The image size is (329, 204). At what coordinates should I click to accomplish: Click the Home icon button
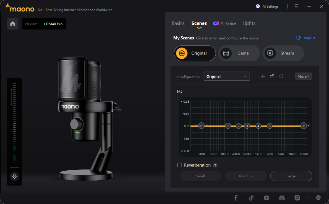coord(13,24)
